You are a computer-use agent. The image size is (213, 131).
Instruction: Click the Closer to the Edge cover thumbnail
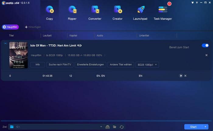[19, 55]
